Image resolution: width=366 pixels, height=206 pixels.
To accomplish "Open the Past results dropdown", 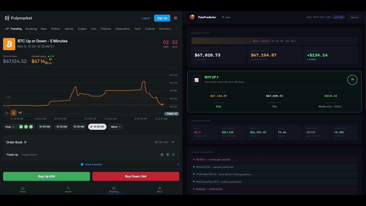I will (10, 127).
